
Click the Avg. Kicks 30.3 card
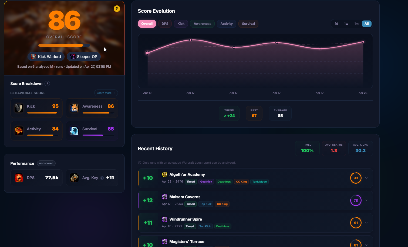click(x=360, y=148)
